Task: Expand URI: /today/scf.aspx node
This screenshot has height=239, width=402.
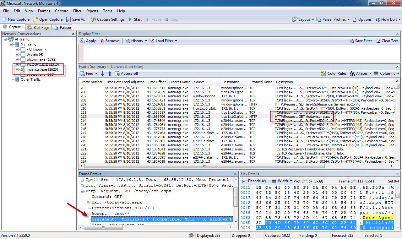Action: click(89, 202)
